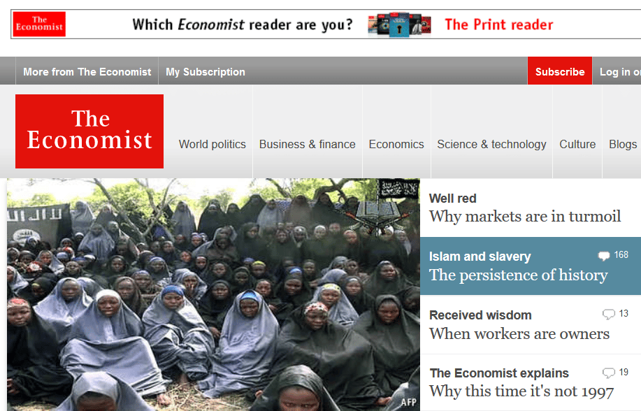Click the comment bubble icon showing 168

coord(604,256)
